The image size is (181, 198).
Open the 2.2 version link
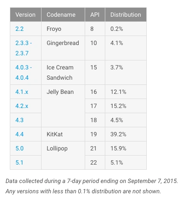coord(19,29)
